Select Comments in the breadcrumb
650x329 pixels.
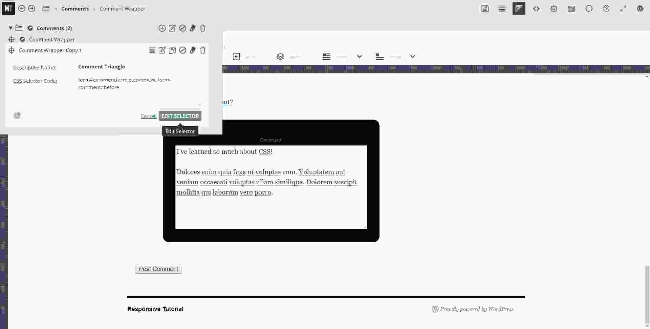[75, 9]
